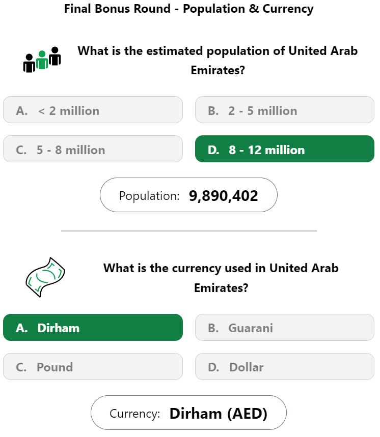Click the population people icon
The height and width of the screenshot is (437, 380).
pyautogui.click(x=42, y=60)
